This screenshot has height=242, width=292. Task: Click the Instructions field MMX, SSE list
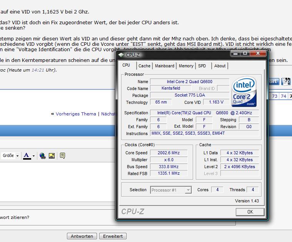click(x=204, y=134)
